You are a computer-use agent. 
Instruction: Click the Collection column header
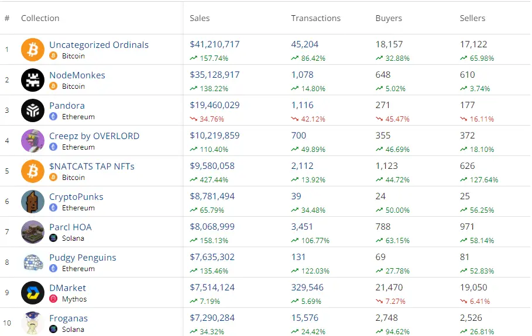(x=40, y=18)
